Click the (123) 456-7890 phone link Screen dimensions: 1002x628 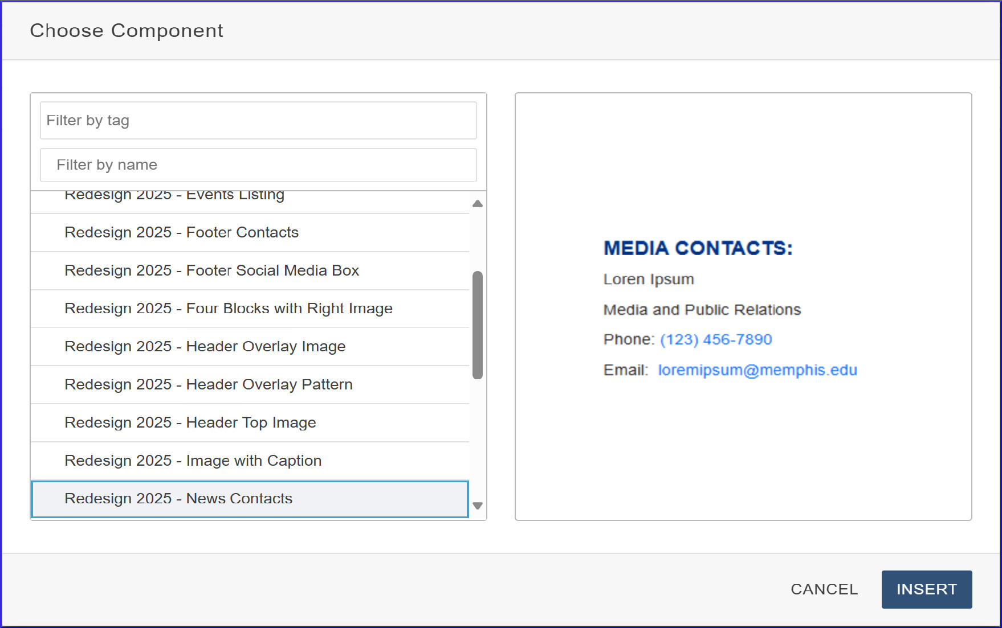(716, 340)
